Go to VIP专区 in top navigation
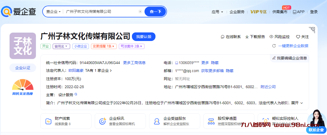The width and height of the screenshot is (327, 135). pos(258,12)
